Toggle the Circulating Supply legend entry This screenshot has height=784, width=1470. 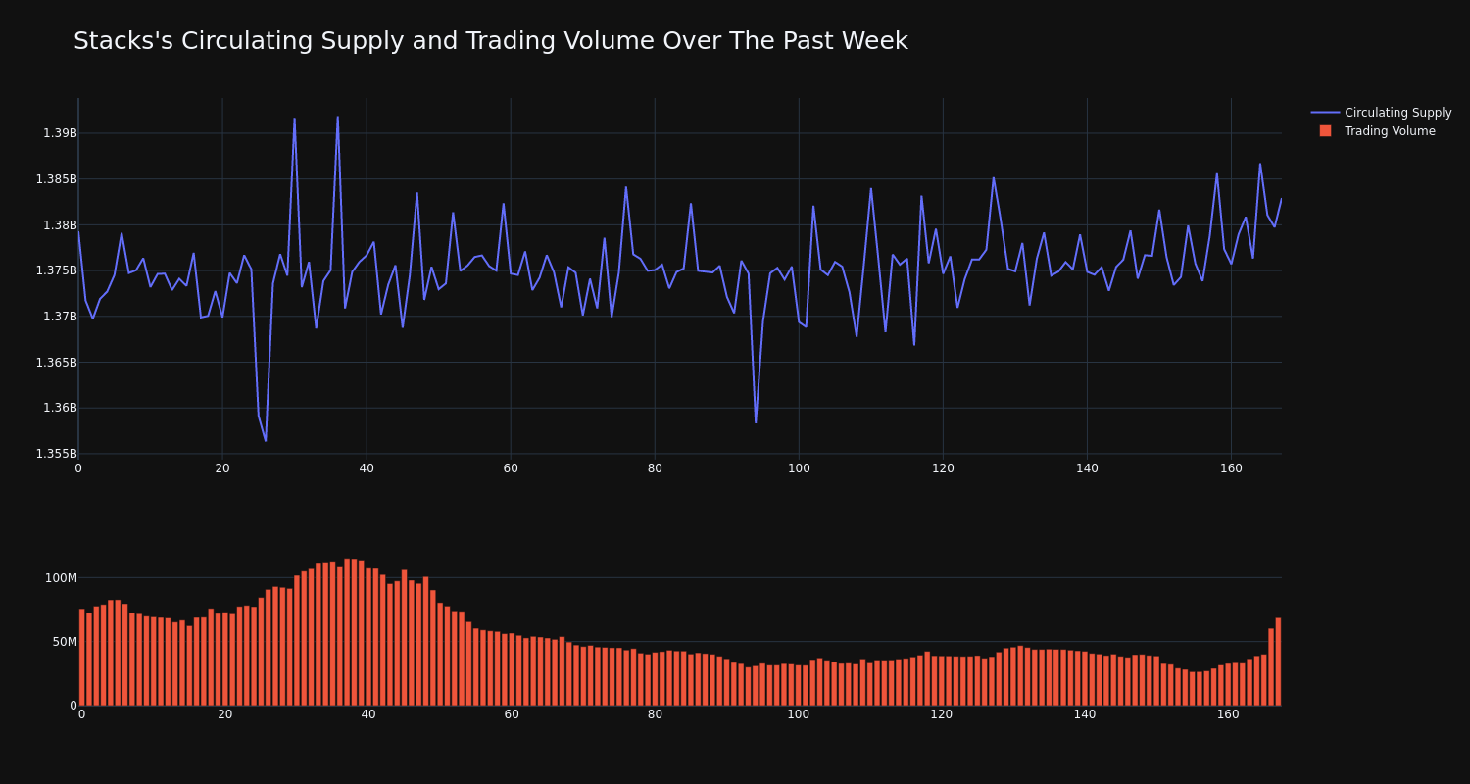(x=1382, y=113)
